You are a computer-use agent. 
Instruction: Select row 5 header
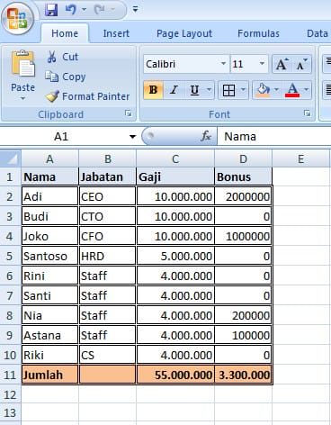[10, 256]
